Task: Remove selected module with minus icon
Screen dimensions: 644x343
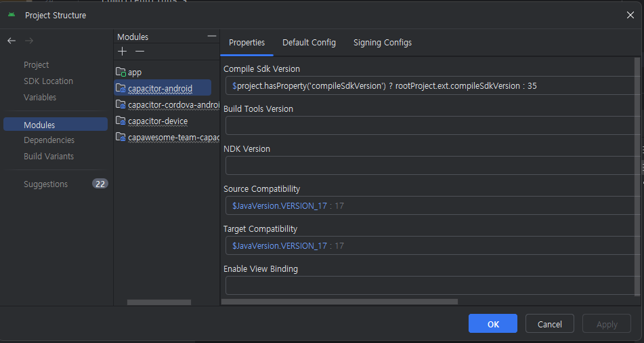Action: (139, 52)
